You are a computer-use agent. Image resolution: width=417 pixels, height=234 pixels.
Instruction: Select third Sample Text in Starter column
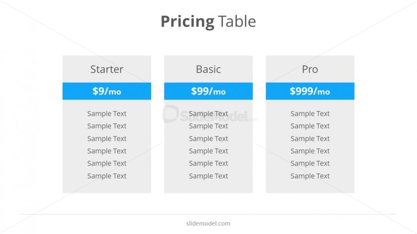[x=106, y=139]
